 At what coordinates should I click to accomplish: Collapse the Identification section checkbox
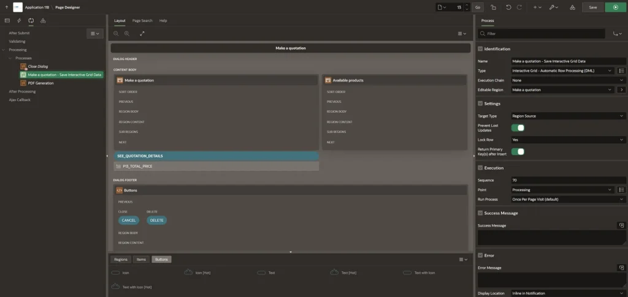coord(480,49)
